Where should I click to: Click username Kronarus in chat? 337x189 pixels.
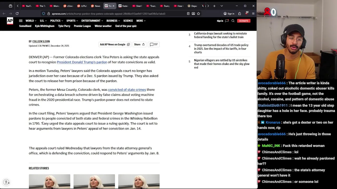click(273, 123)
